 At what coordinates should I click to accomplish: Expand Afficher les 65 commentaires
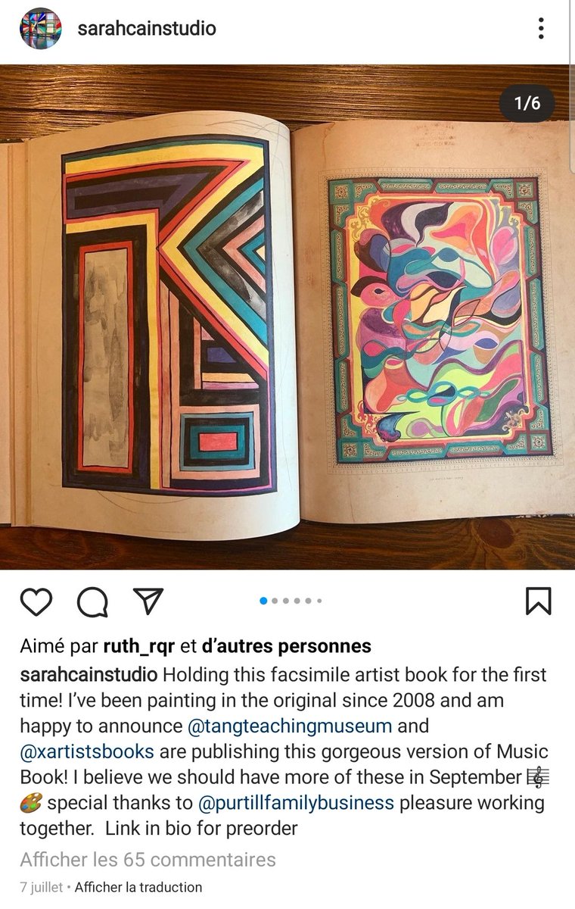coord(148,860)
